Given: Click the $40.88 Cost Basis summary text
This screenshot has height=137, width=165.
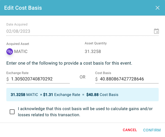Looking at the screenshot, I should pos(102,95).
